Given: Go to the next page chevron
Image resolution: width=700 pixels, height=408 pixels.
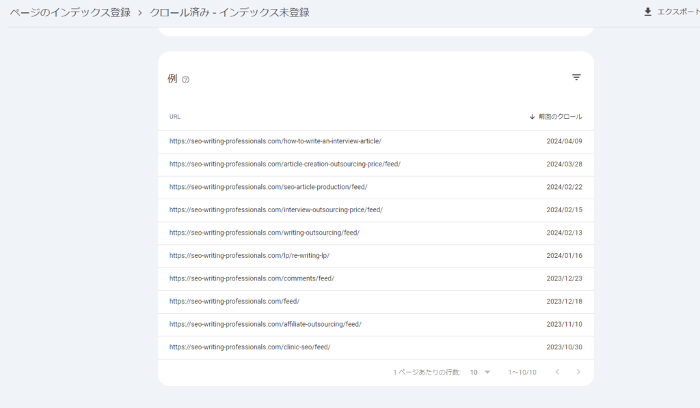Looking at the screenshot, I should pos(578,372).
